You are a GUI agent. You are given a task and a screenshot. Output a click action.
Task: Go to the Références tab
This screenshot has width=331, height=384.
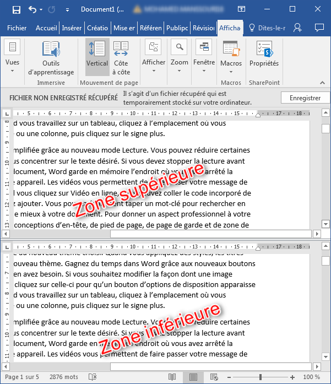coord(150,28)
